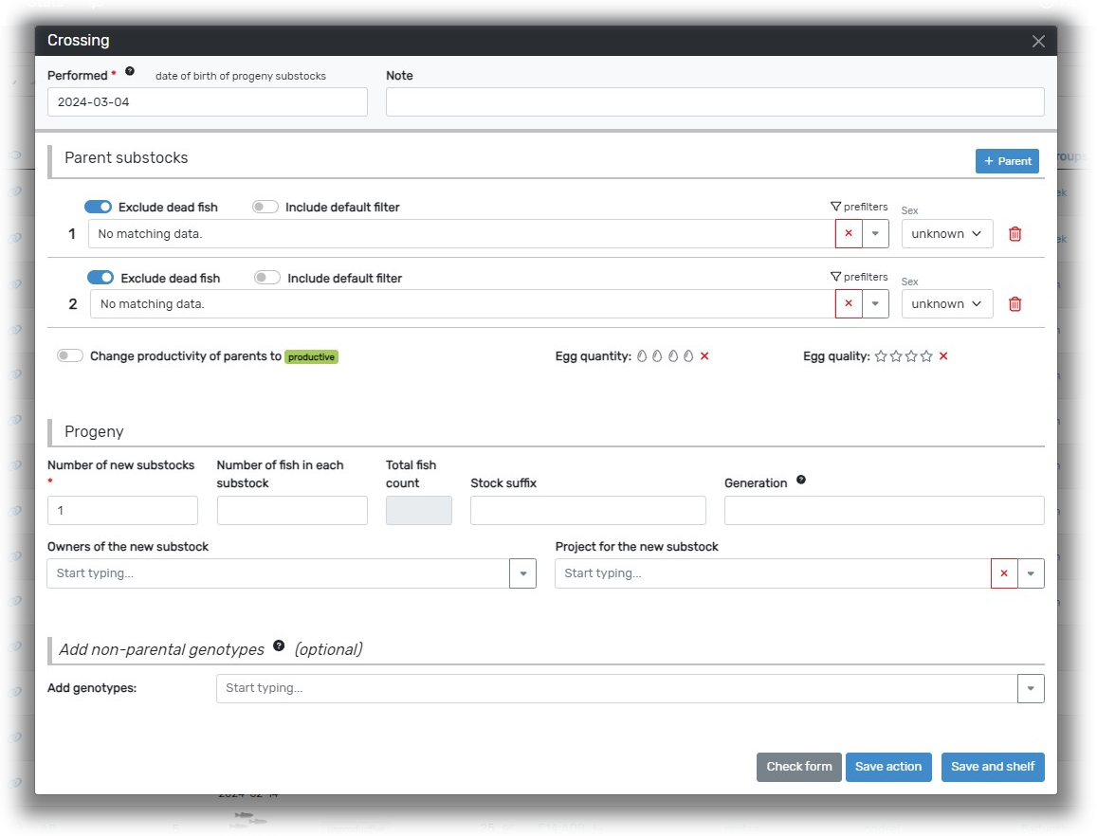Clear the egg quantity rating red X
This screenshot has height=836, width=1097.
pos(704,356)
